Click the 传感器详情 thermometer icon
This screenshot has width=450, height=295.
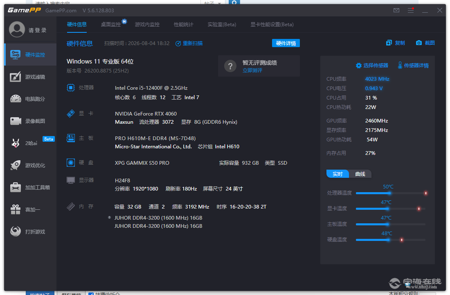point(400,65)
